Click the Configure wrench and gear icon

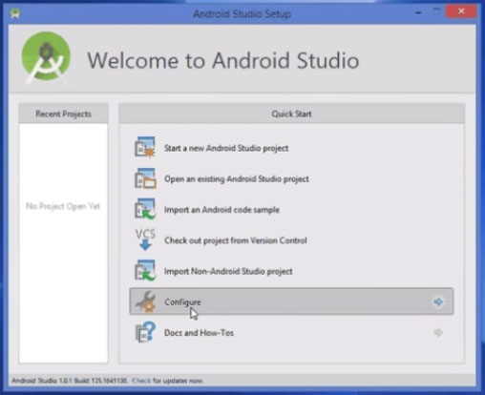146,301
